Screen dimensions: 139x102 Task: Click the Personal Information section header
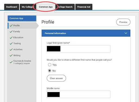tap(86, 33)
